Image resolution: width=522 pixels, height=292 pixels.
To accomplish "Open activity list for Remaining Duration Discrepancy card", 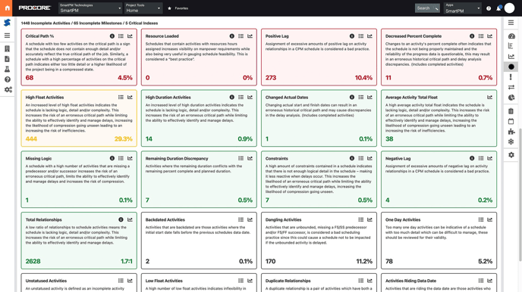I will coord(241,158).
